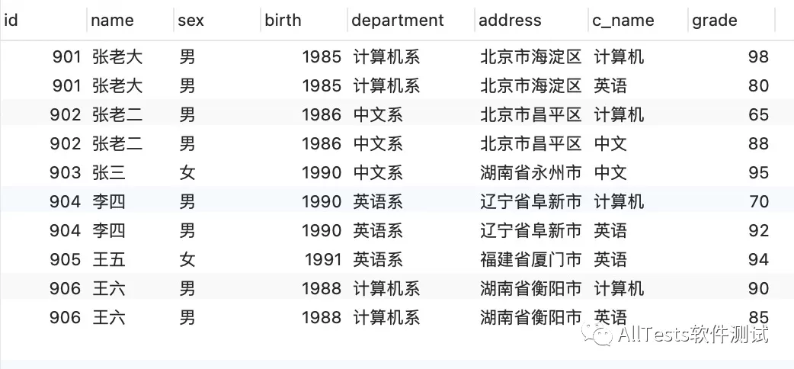Click the grade cell showing 65
The height and width of the screenshot is (369, 794).
coord(758,115)
